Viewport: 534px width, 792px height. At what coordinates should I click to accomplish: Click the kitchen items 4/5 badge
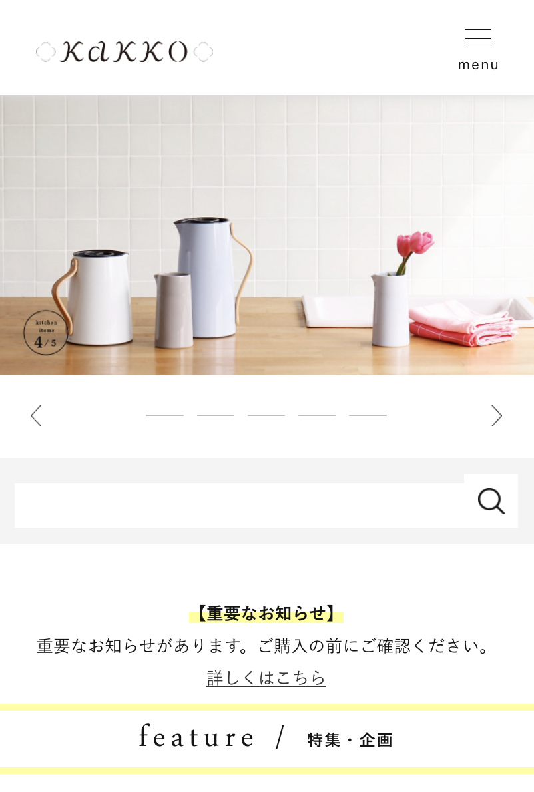[x=46, y=333]
